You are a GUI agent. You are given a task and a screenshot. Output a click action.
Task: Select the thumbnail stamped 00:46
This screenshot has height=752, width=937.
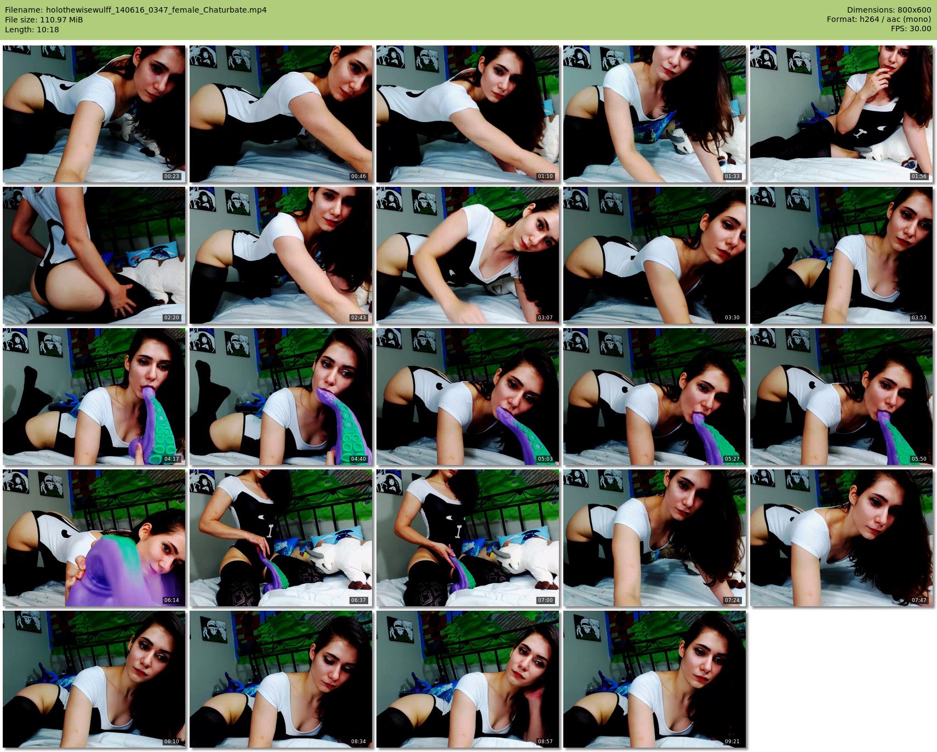click(281, 113)
